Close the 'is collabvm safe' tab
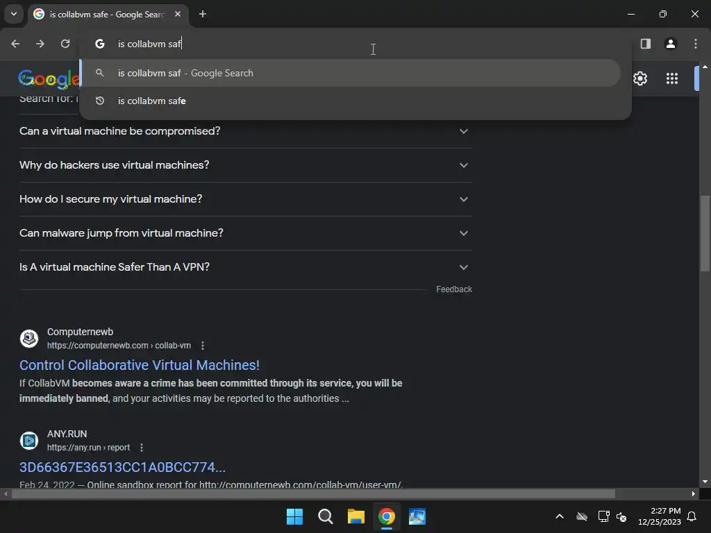Viewport: 711px width, 533px height. click(178, 14)
